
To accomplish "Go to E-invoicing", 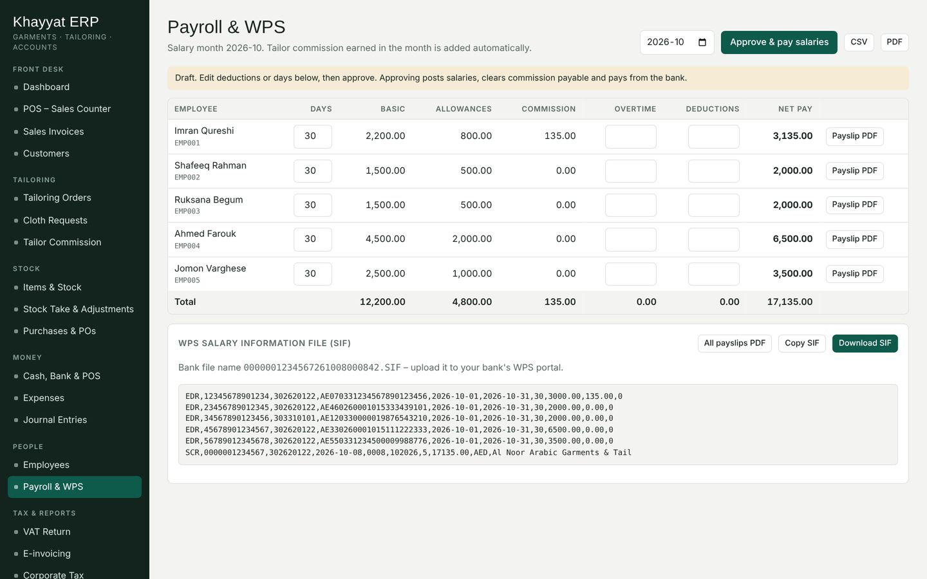I will coord(75,553).
